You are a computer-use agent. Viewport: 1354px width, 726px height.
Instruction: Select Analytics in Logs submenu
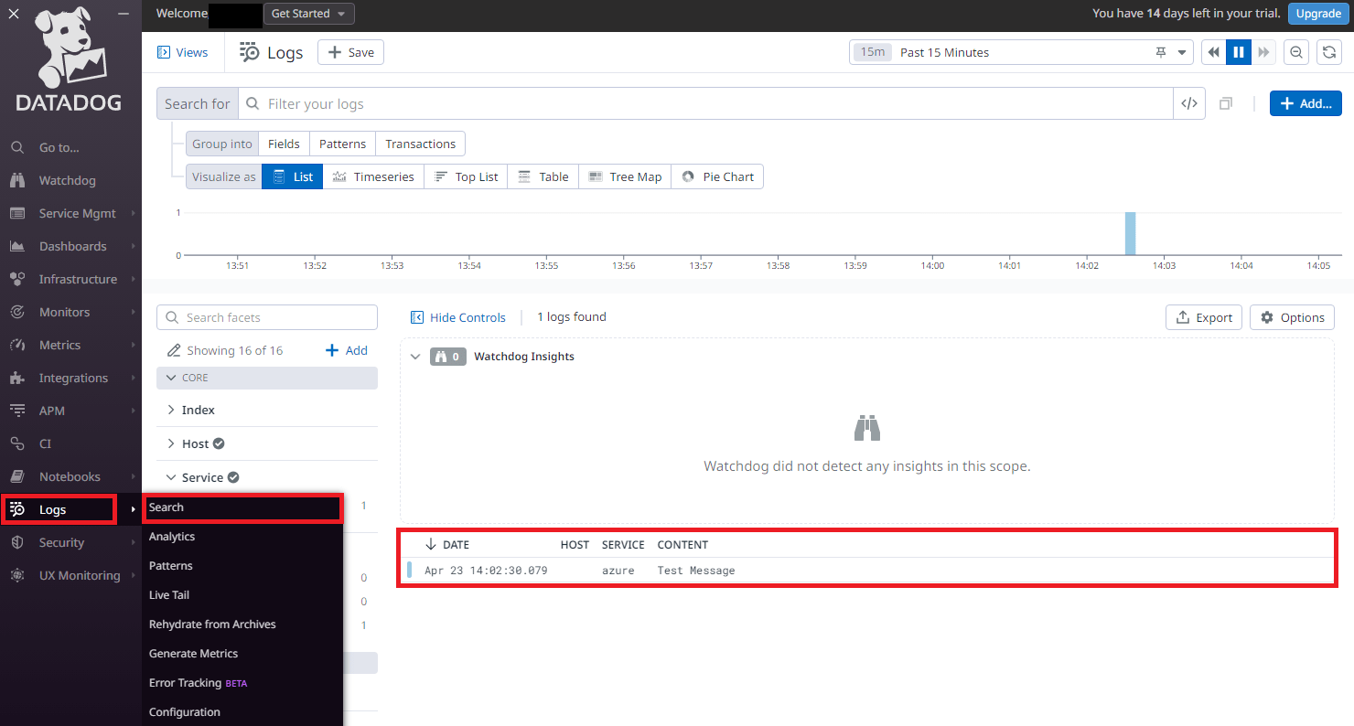click(x=172, y=537)
